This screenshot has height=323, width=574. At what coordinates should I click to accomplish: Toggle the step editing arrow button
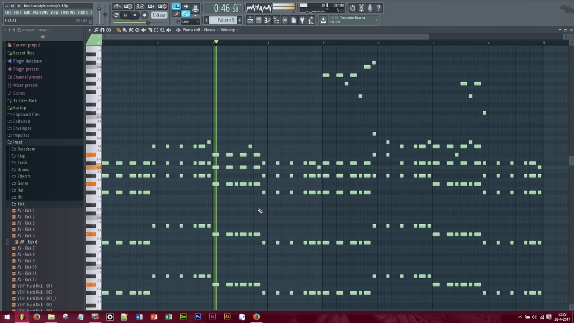(186, 6)
